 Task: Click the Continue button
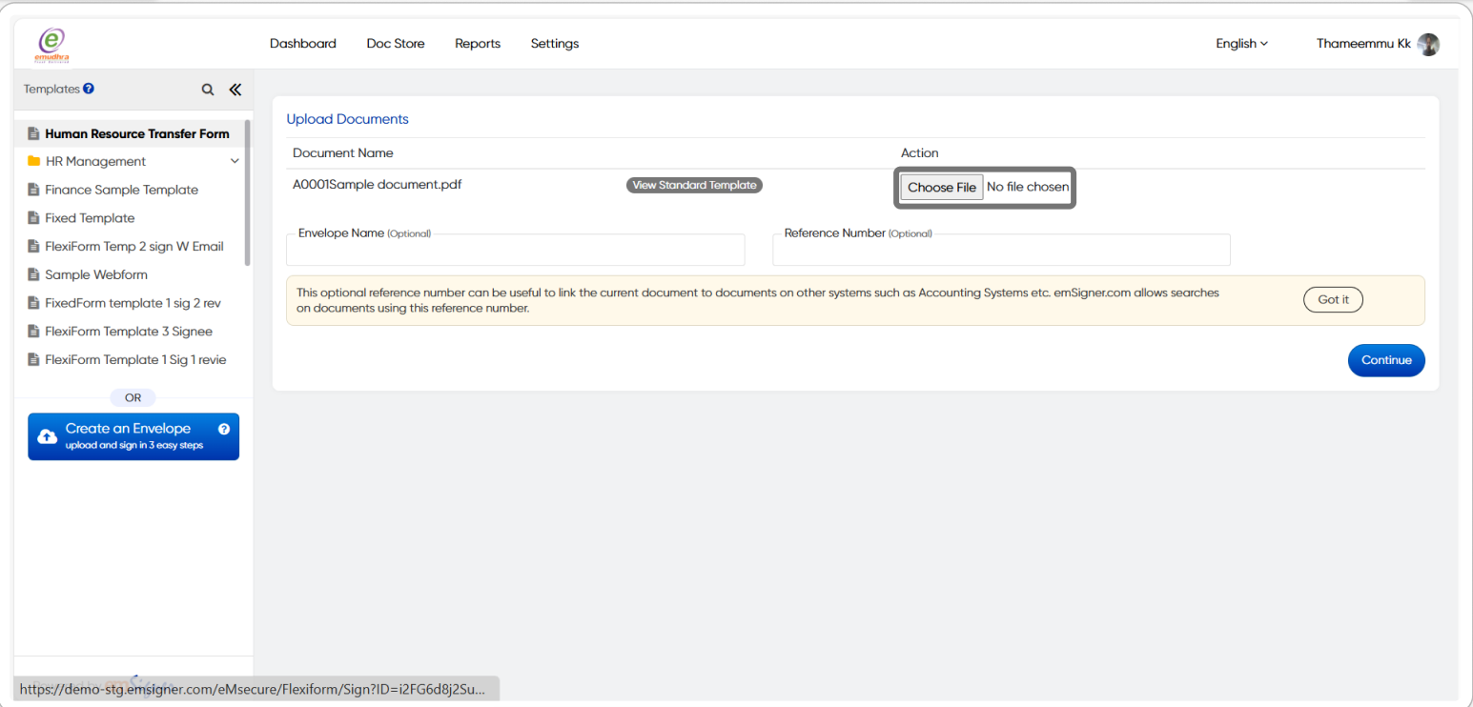(x=1385, y=360)
